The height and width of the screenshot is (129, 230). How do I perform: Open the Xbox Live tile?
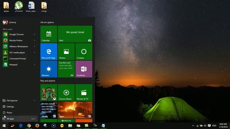tap(66, 121)
